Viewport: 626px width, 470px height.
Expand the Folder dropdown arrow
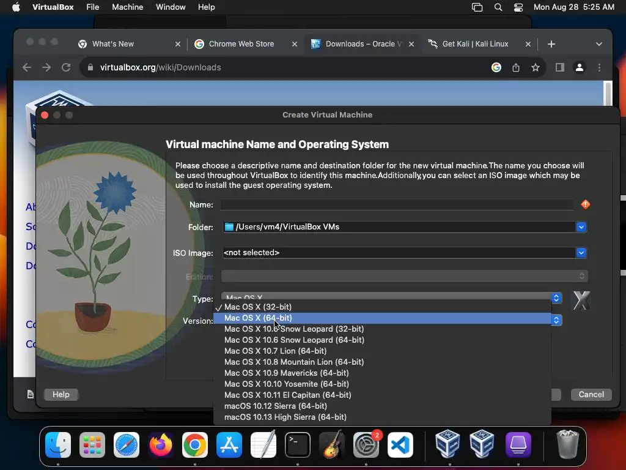pyautogui.click(x=581, y=227)
